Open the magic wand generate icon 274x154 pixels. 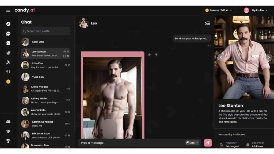pos(8,62)
